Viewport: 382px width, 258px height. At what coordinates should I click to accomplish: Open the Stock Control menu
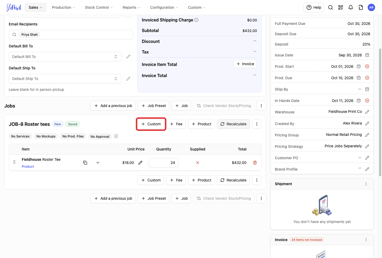click(x=99, y=7)
